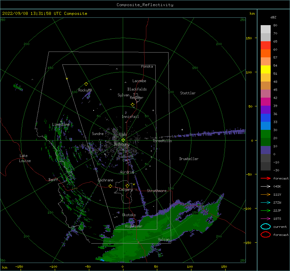The image size is (290, 271).
Task: Click the dBZ legend heading
Action: point(273,17)
